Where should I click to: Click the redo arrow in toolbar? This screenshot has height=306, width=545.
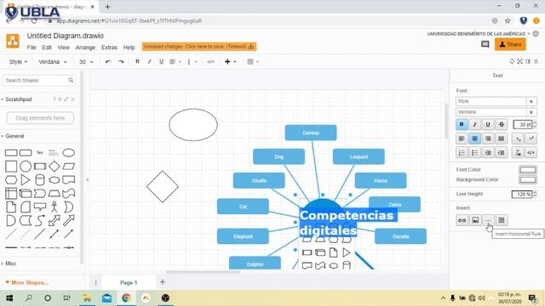[121, 62]
